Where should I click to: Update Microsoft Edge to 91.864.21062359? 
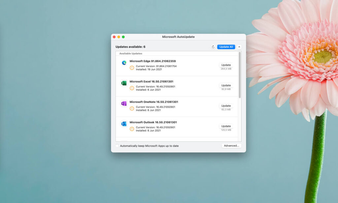pos(226,65)
